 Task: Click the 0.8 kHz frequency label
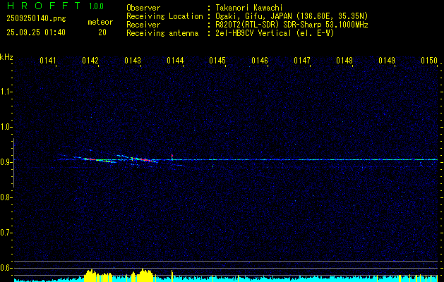pyautogui.click(x=6, y=197)
